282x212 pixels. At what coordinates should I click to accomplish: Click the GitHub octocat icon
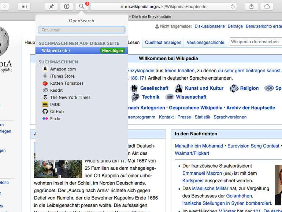(45, 112)
